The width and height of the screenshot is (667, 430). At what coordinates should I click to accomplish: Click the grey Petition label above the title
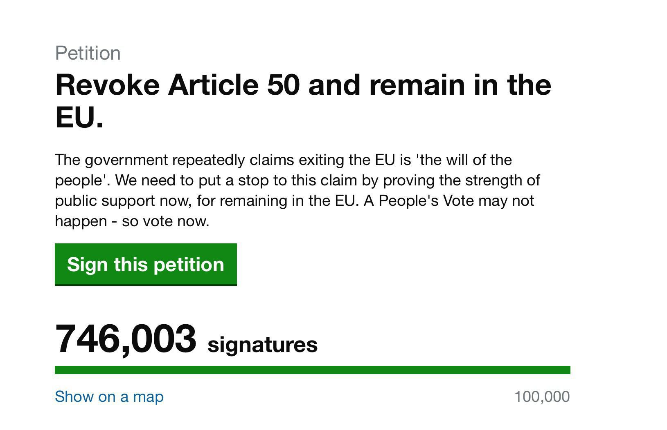[x=88, y=53]
